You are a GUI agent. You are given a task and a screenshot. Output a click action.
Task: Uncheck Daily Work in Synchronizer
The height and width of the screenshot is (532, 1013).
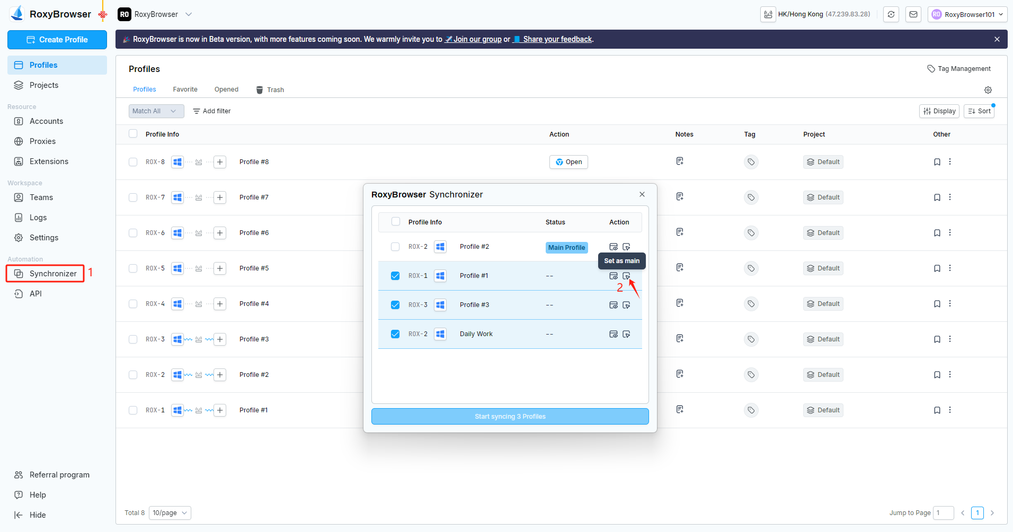395,334
